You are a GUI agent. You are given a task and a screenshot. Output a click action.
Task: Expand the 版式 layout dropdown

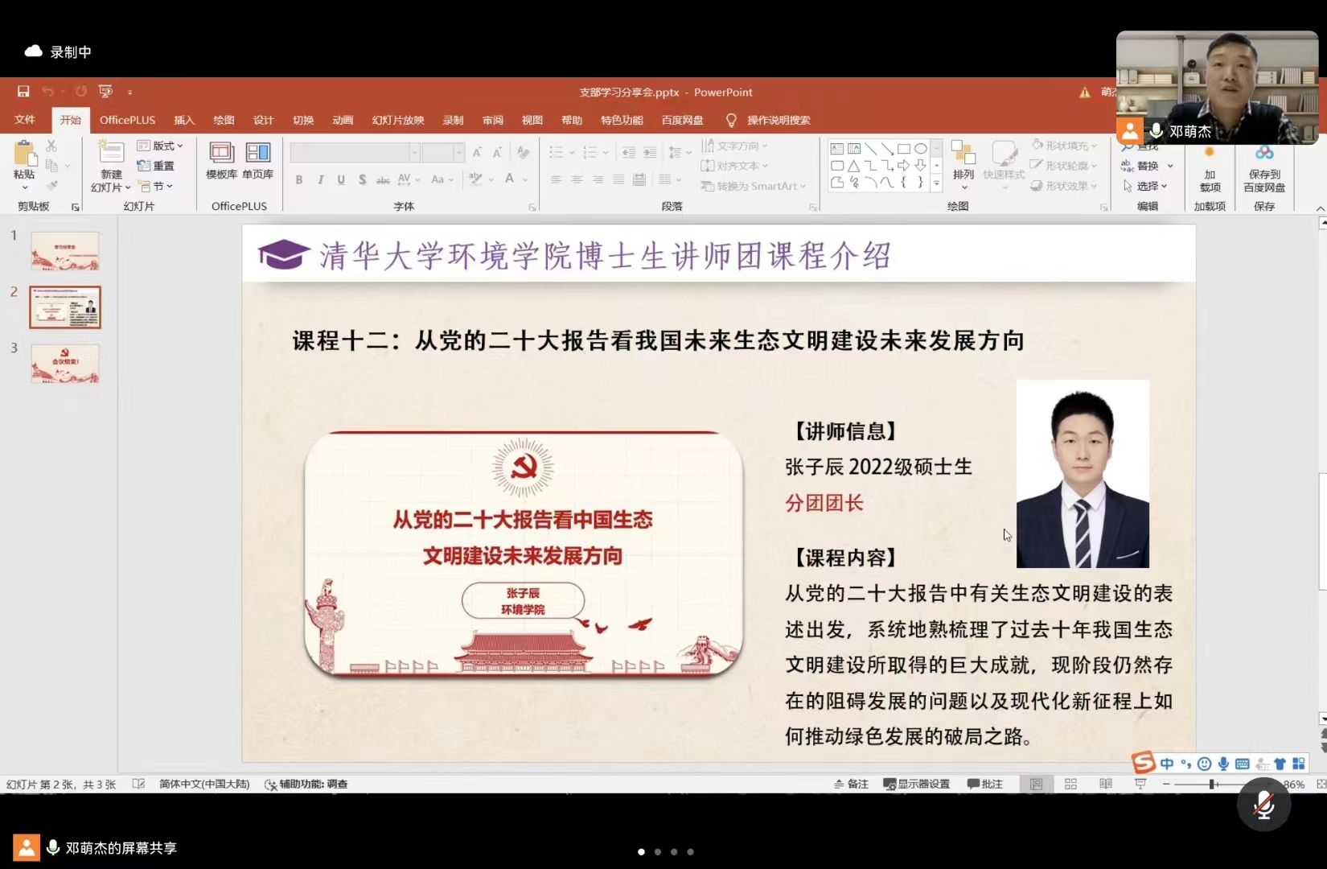click(161, 146)
